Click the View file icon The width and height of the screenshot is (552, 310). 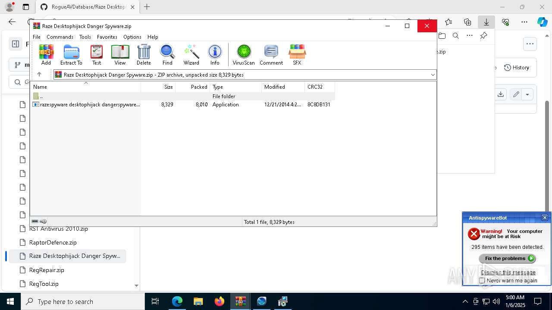point(120,55)
